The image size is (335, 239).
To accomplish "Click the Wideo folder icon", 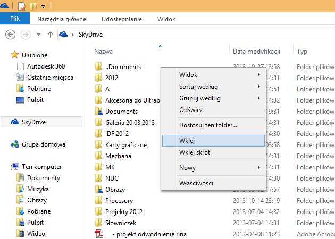I will pyautogui.click(x=20, y=234).
